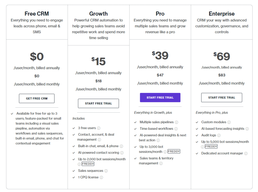Start free trial for Growth plan
The width and height of the screenshot is (258, 192).
point(99,103)
